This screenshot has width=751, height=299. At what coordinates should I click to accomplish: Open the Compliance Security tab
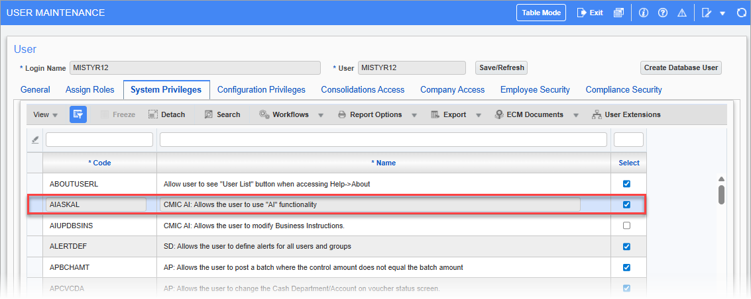pos(624,90)
